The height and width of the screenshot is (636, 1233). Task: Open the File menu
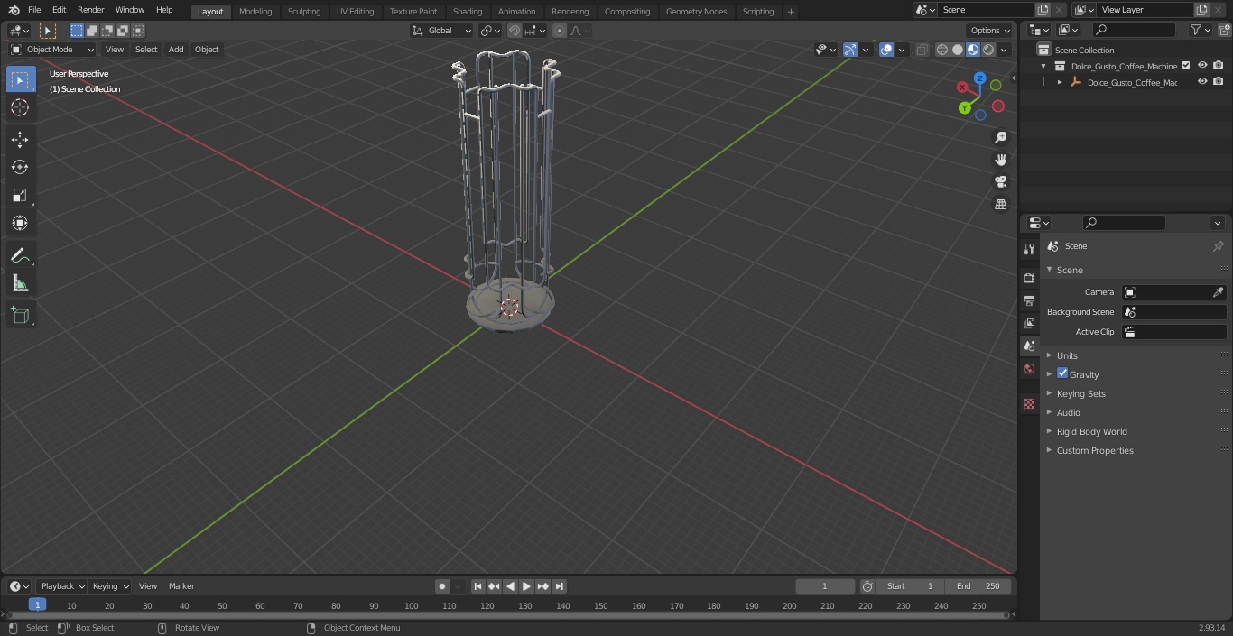[34, 10]
